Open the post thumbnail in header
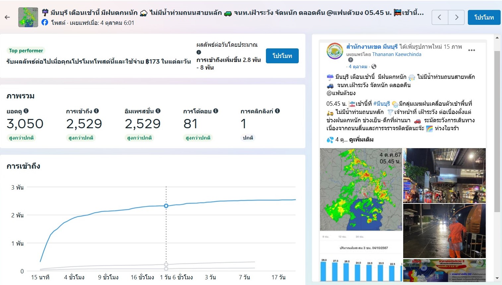Viewport: 502px width, 285px height. coord(28,17)
